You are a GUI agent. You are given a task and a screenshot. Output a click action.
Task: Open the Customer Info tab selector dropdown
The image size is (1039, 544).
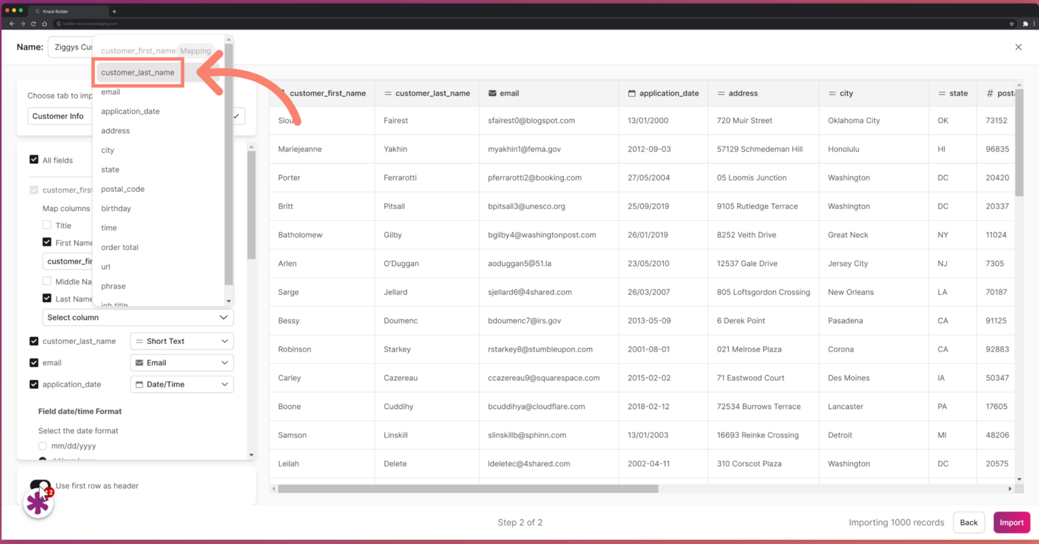(136, 116)
